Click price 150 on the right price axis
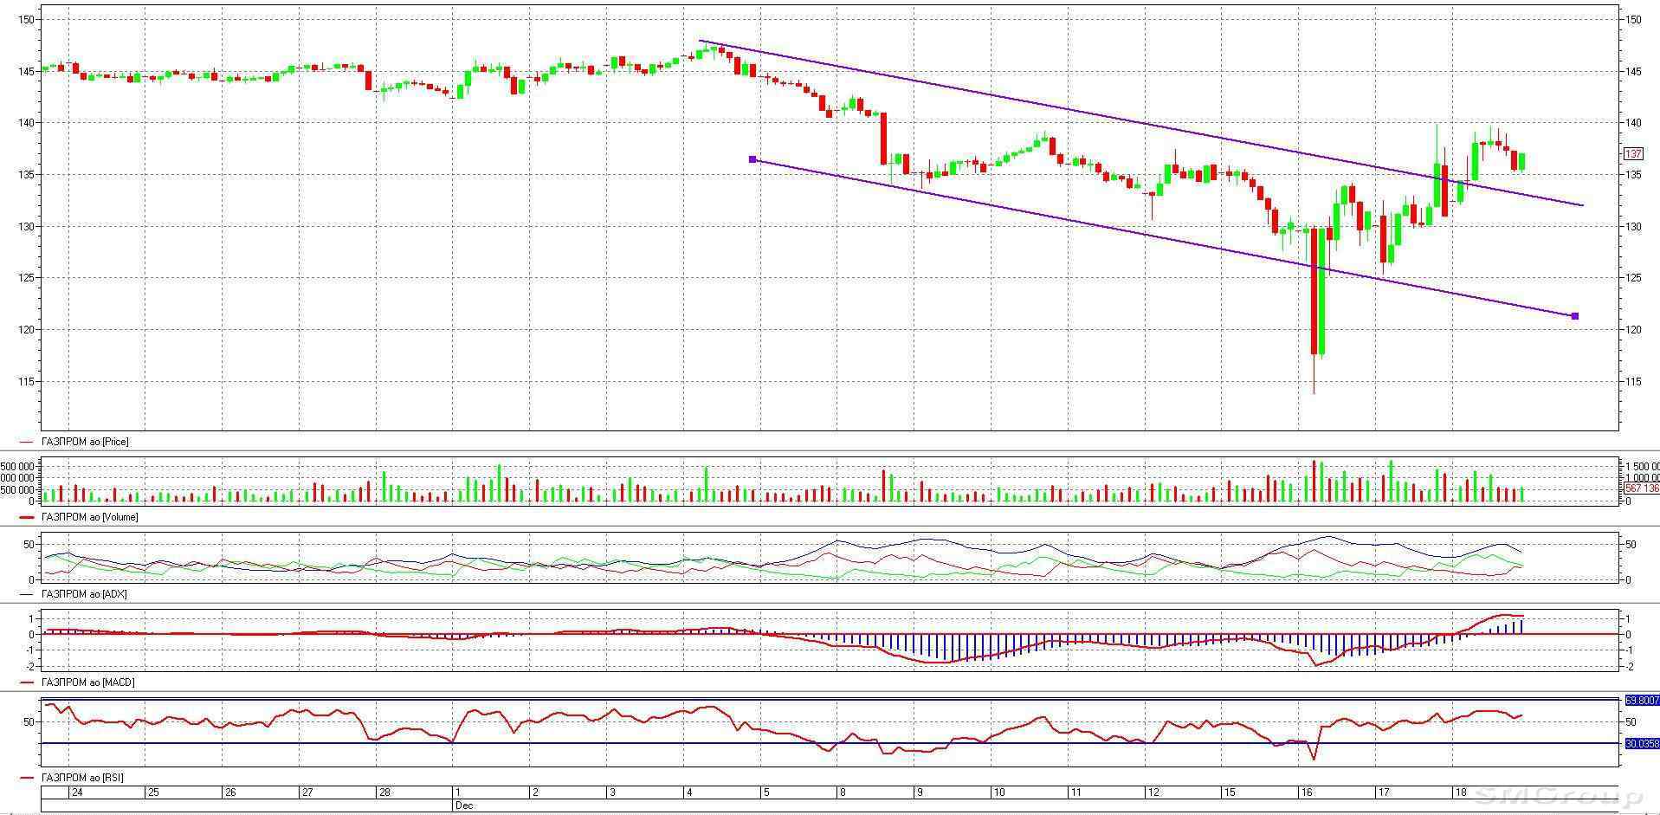Image resolution: width=1660 pixels, height=815 pixels. (1633, 20)
